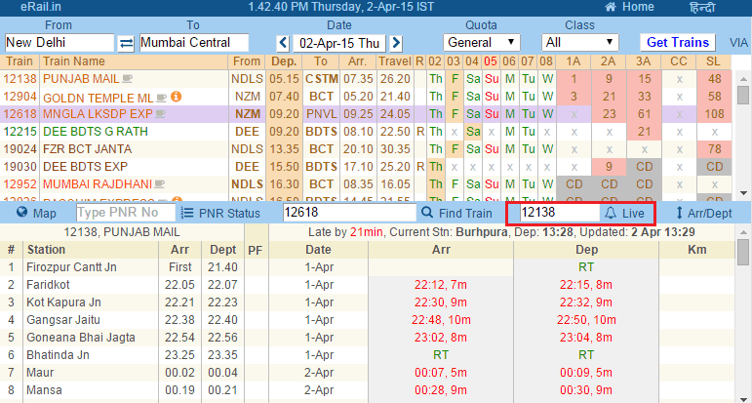The height and width of the screenshot is (403, 752).
Task: Click the To station input field
Action: pyautogui.click(x=194, y=43)
